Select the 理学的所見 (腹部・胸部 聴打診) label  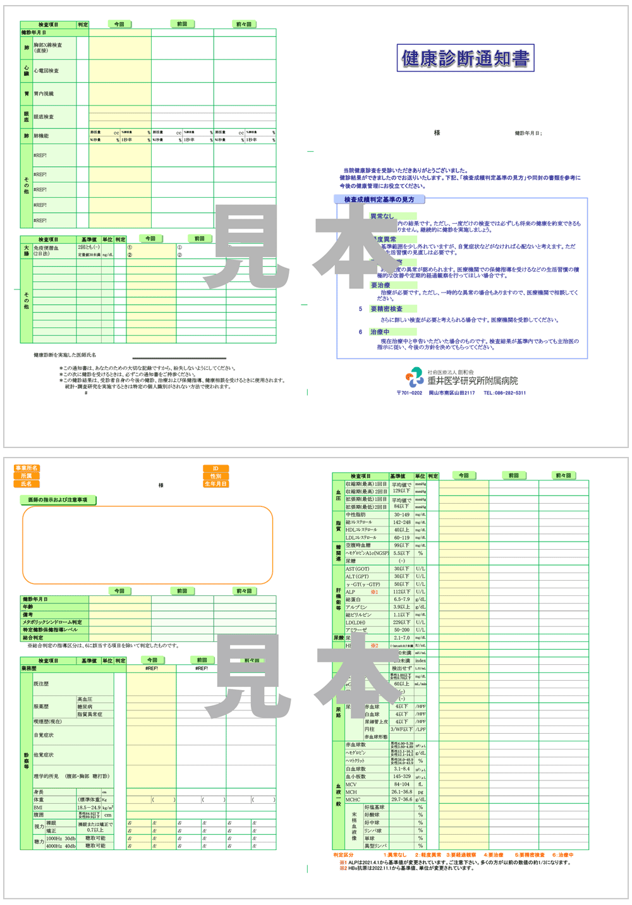(71, 776)
